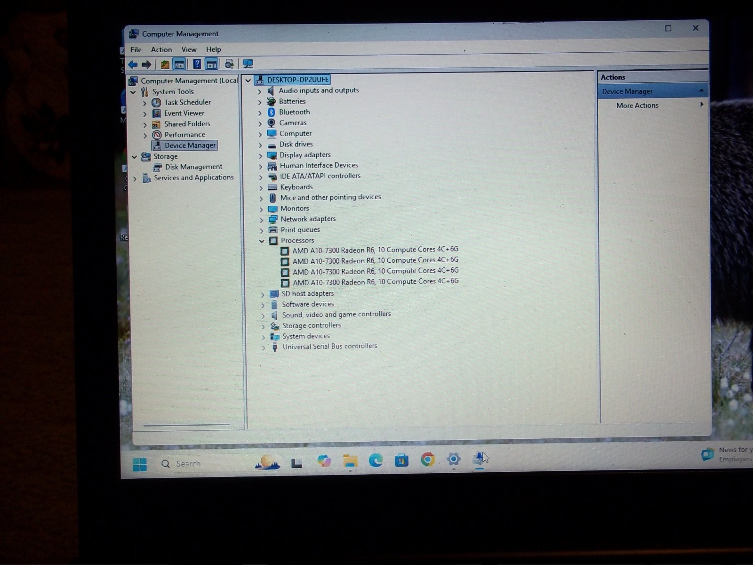The height and width of the screenshot is (565, 753).
Task: Open Settings gear on the taskbar
Action: coord(454,459)
